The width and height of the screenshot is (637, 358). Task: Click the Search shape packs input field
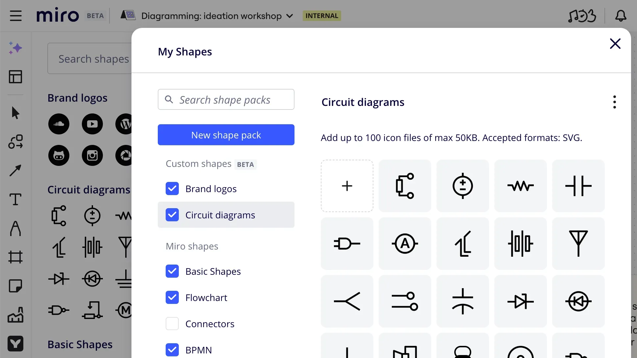coord(226,100)
